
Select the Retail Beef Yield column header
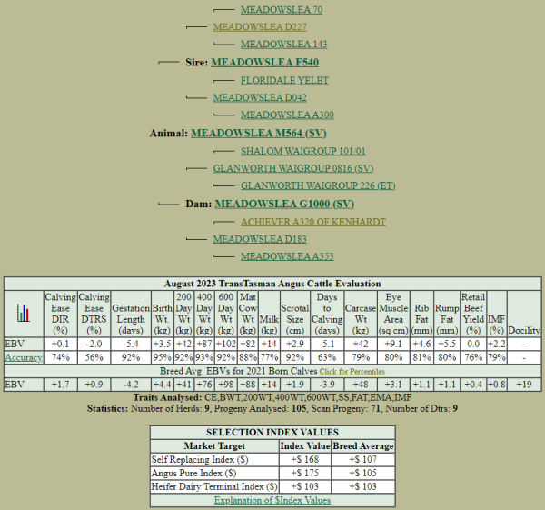473,314
